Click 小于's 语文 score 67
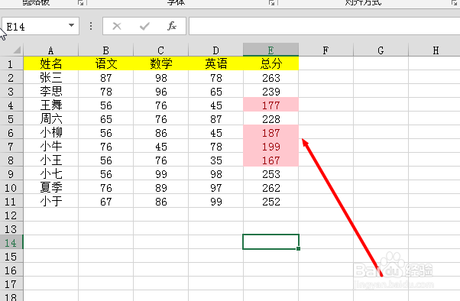This screenshot has width=460, height=301. point(106,202)
